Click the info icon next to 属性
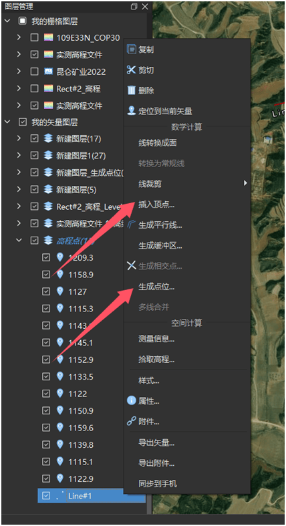This screenshot has height=526, width=286. point(131,400)
